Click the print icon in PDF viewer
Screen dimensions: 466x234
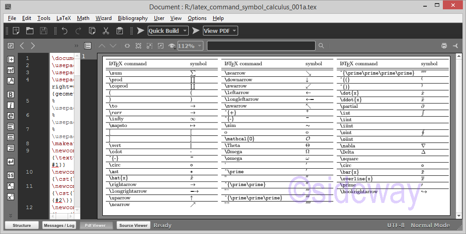[x=444, y=46]
